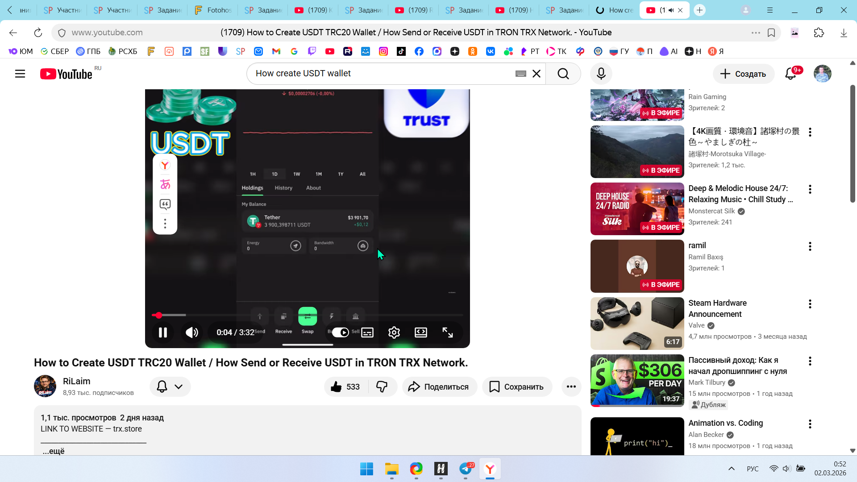Start voice search with microphone icon

601,74
